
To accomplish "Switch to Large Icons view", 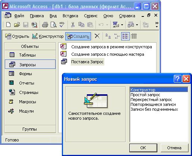I will [108, 36].
